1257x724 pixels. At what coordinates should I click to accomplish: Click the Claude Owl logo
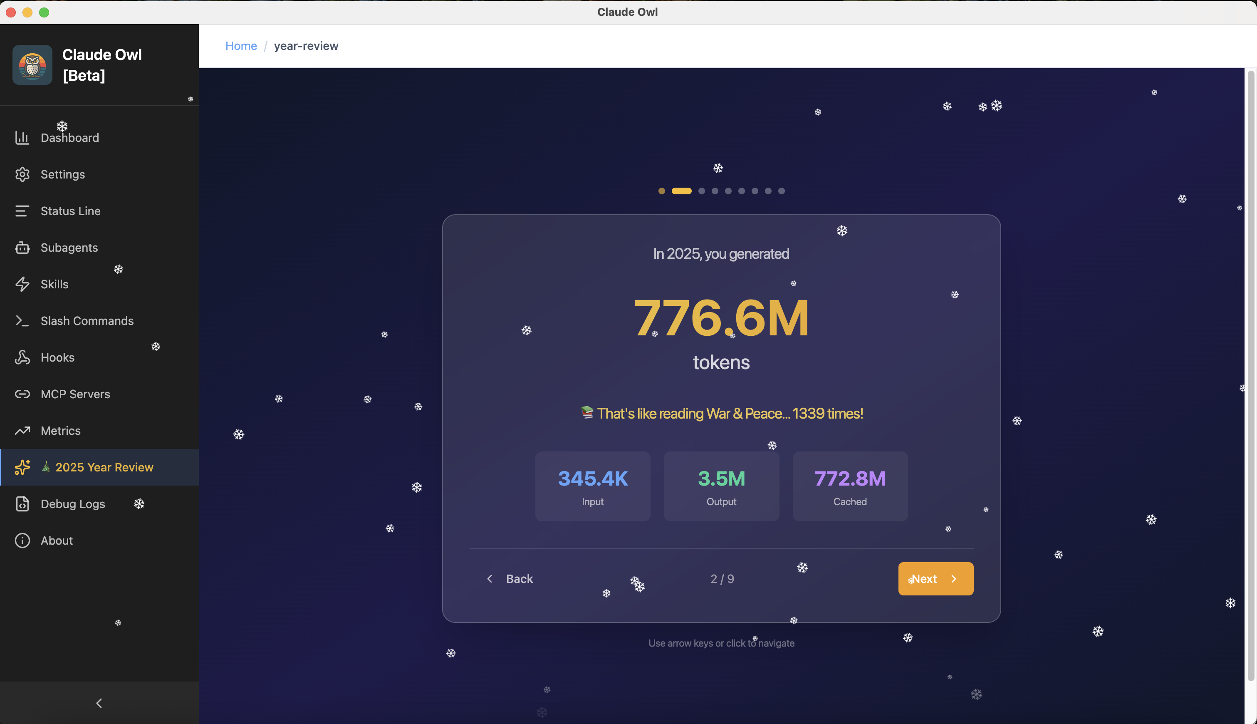tap(32, 65)
